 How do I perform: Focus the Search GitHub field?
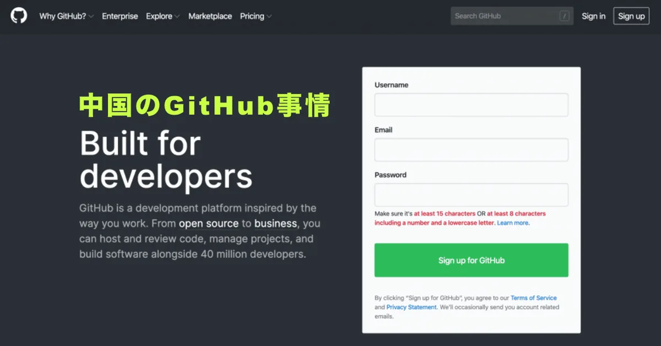(x=512, y=16)
